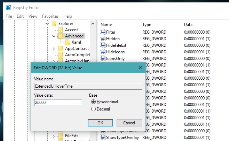Click the ShowTypeOverlay DWORD value icon
Image resolution: width=229 pixels, height=141 pixels.
(x=103, y=137)
